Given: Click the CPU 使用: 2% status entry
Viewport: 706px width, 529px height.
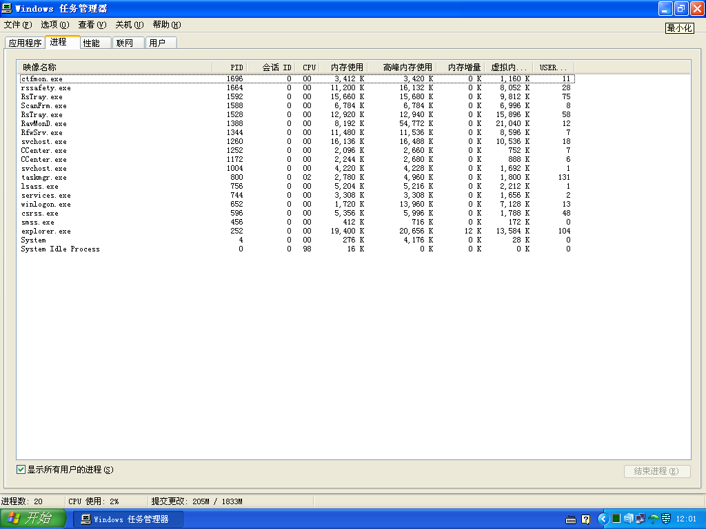Looking at the screenshot, I should [94, 501].
